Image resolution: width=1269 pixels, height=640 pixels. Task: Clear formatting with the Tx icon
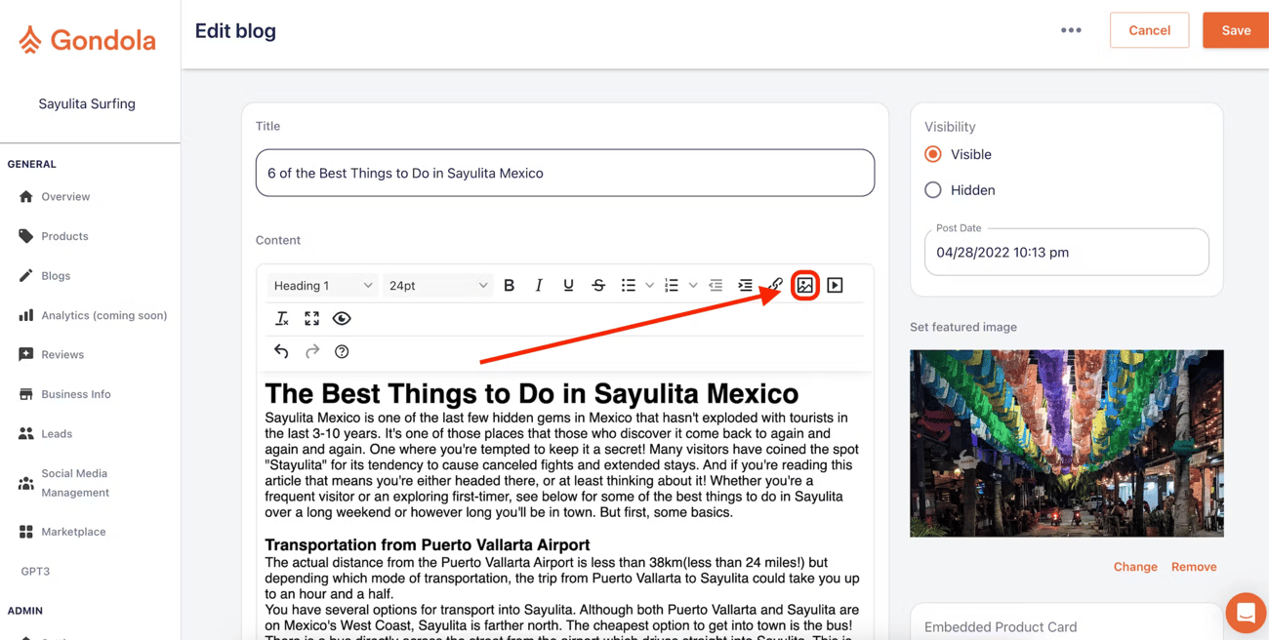281,318
